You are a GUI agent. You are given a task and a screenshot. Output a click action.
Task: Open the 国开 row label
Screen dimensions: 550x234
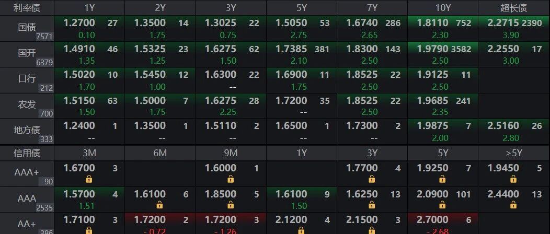[x=27, y=53]
